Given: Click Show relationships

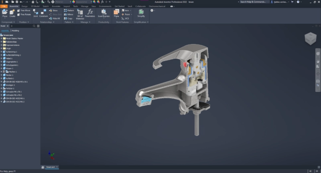Looking at the screenshot, I should [x=53, y=10].
